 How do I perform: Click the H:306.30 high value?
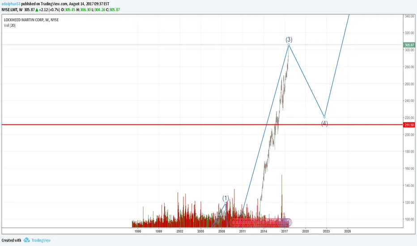pyautogui.click(x=84, y=10)
